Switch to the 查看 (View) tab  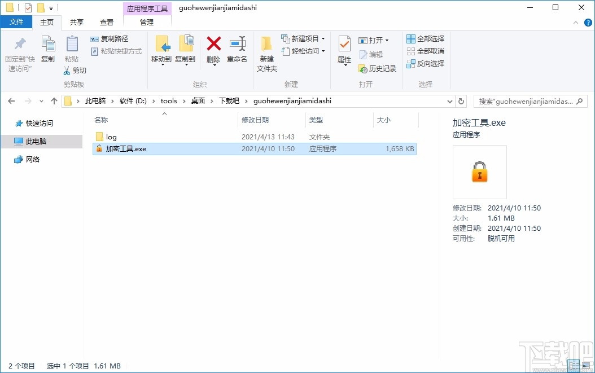click(107, 23)
